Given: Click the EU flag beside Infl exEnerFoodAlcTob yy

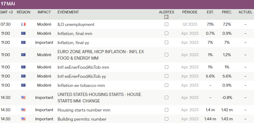Looking at the screenshot, I should (23, 76).
